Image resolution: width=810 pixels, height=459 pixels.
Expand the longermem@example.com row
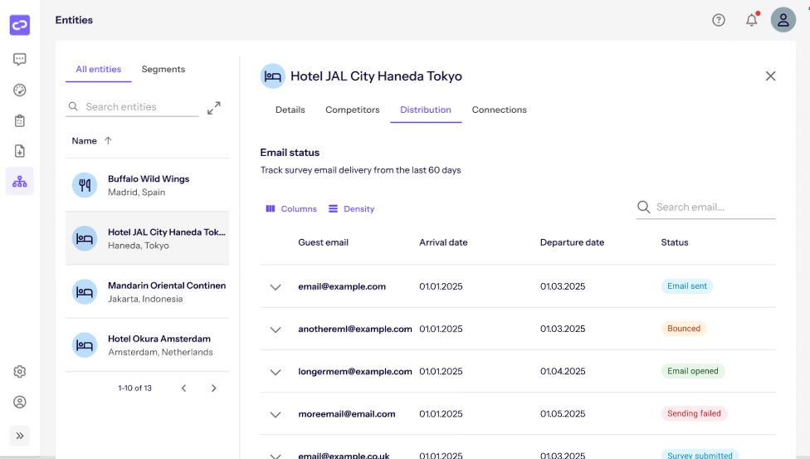276,372
